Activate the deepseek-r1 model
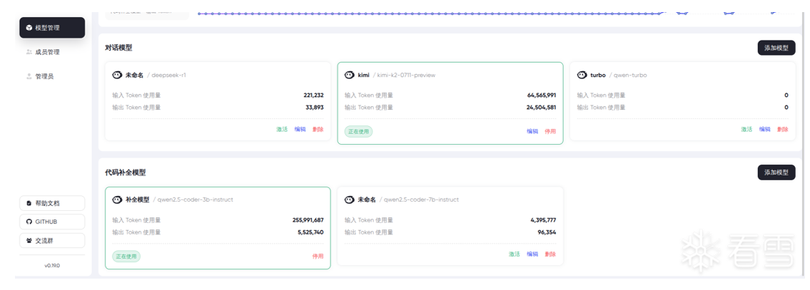Viewport: 810px width, 290px height. (282, 129)
